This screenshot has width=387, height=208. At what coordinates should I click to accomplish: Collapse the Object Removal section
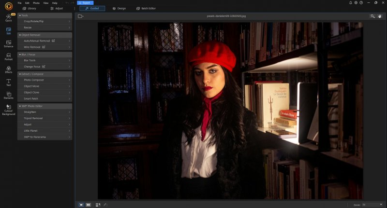[x=45, y=35]
